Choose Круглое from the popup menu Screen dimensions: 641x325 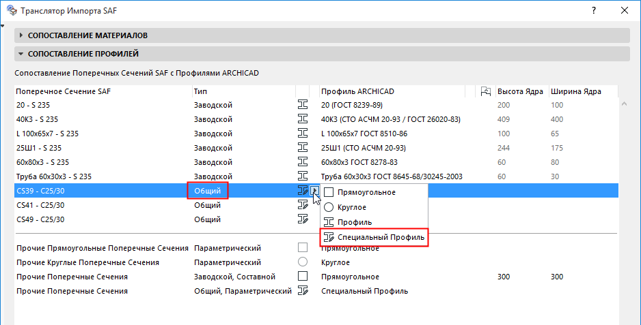tap(374, 207)
